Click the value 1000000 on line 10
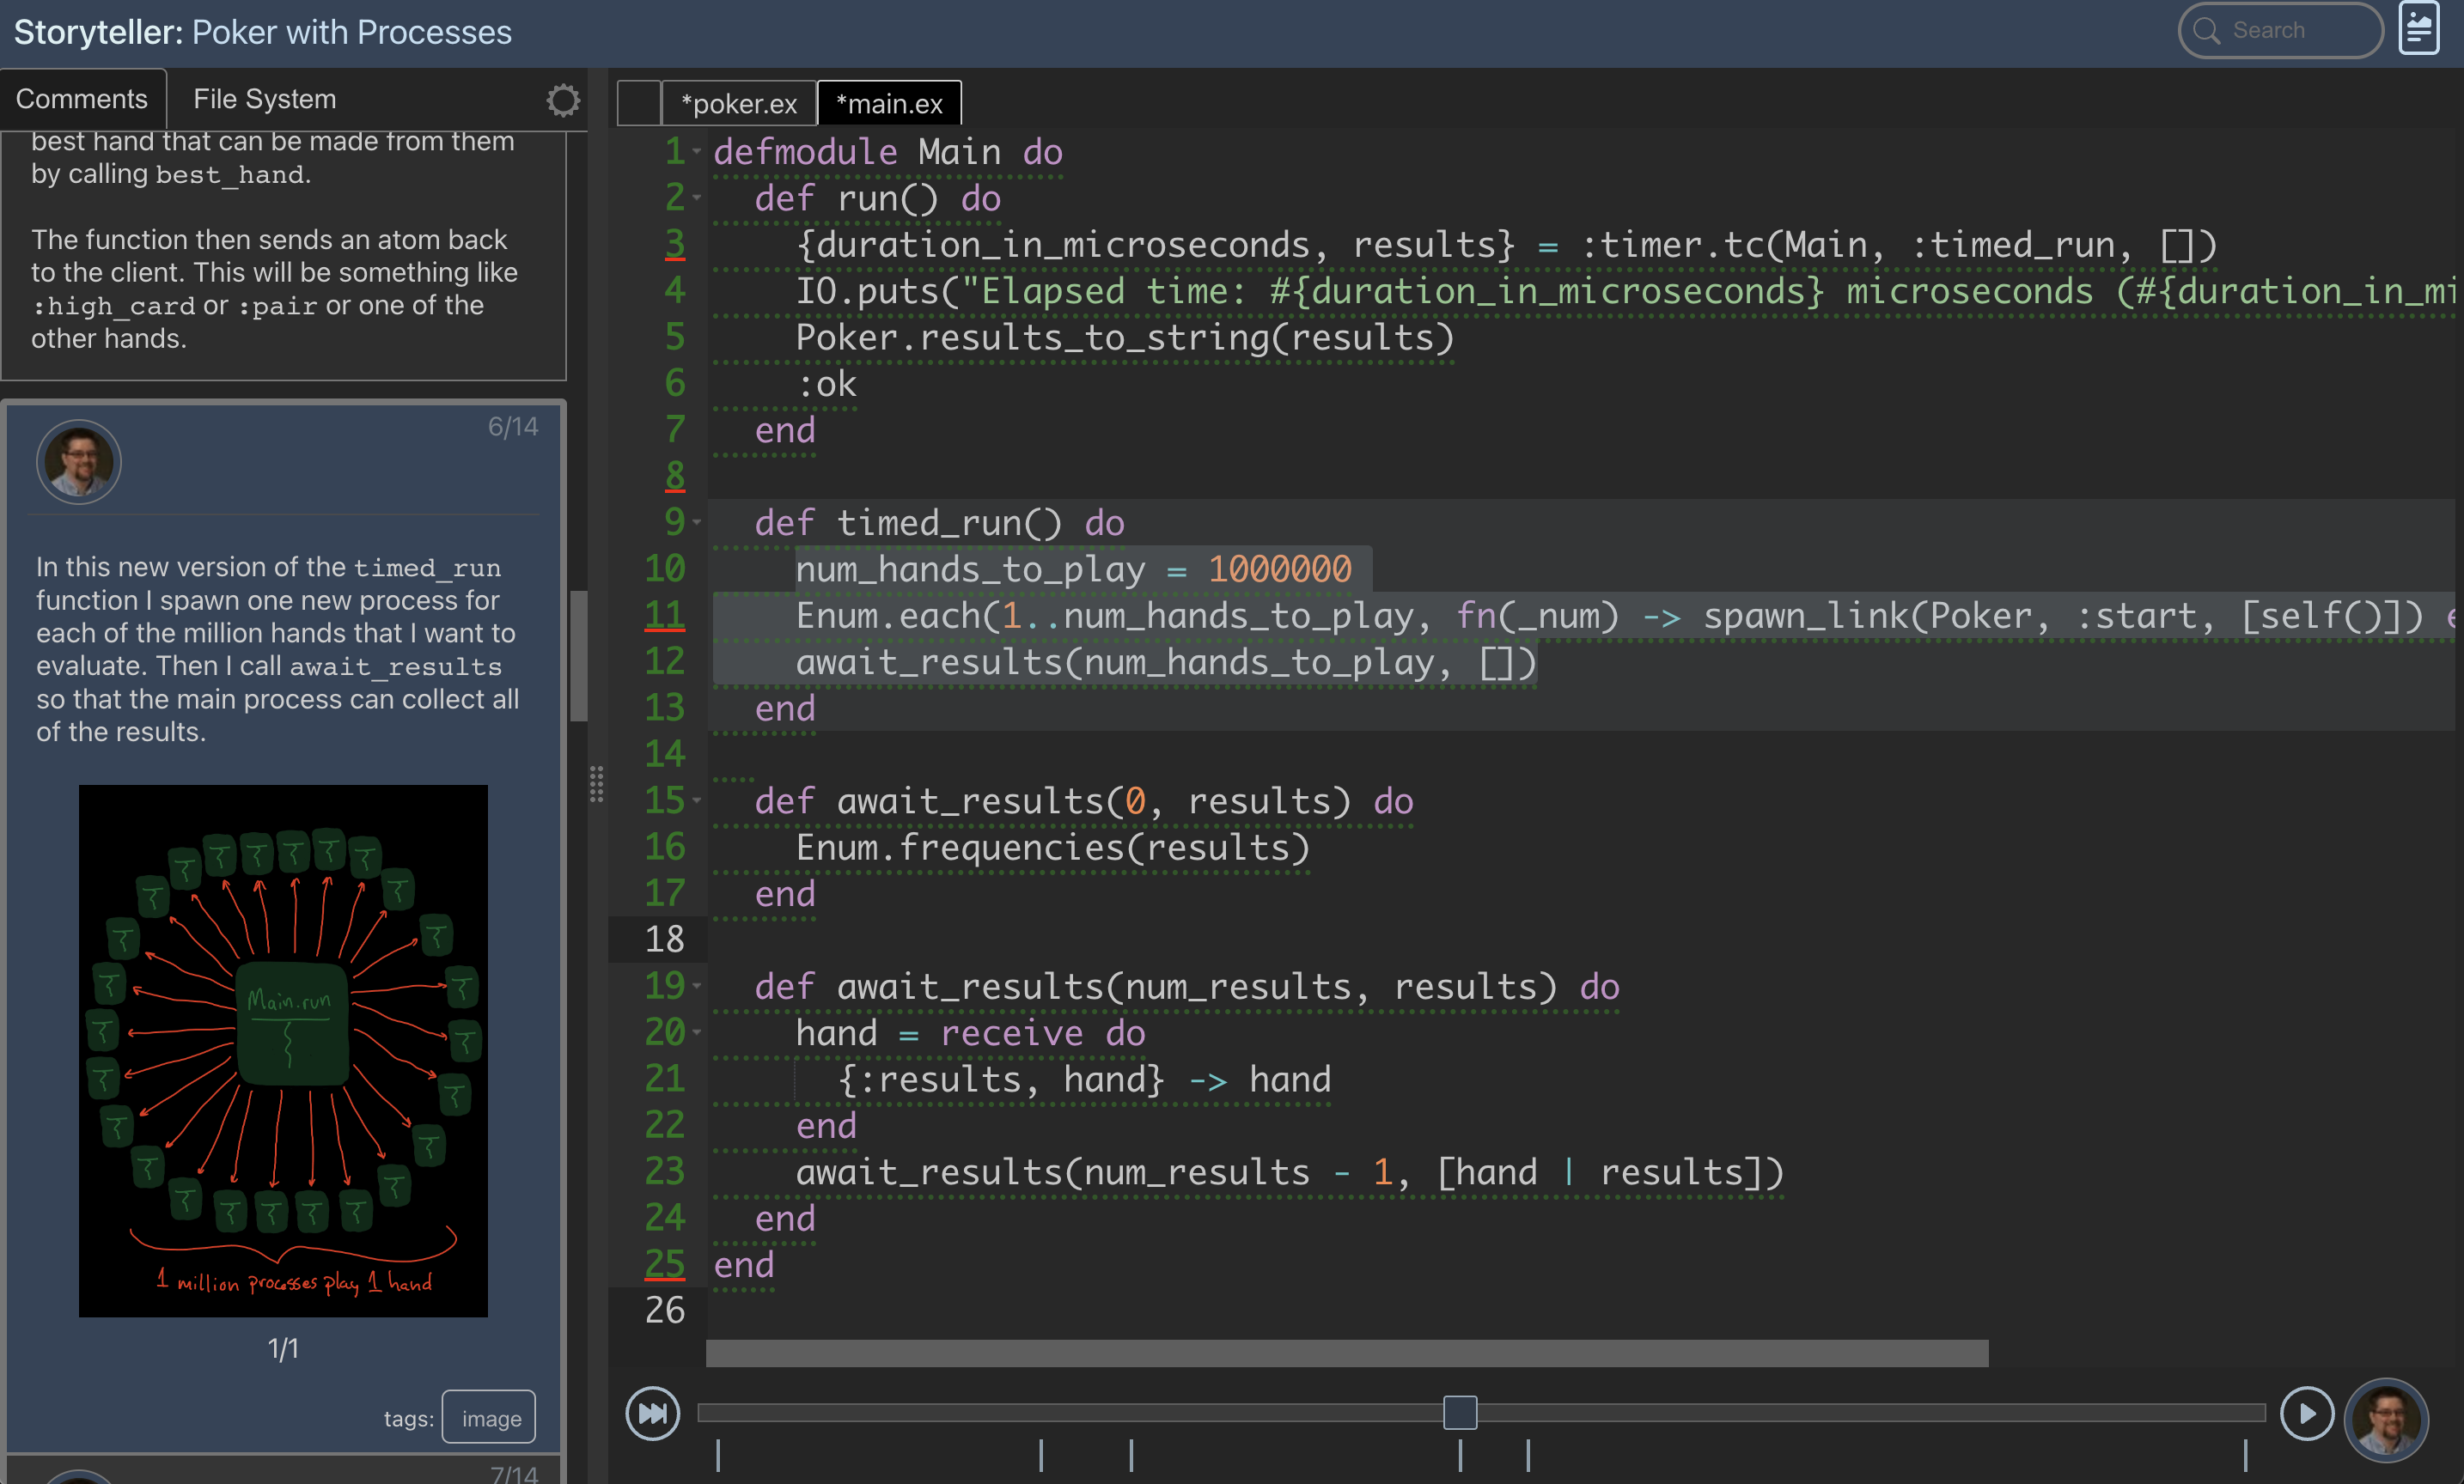This screenshot has height=1484, width=2464. point(1280,569)
